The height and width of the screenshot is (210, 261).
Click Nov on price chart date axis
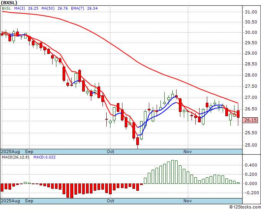point(188,152)
